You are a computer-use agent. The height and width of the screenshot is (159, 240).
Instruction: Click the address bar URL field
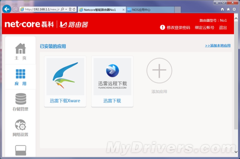[x=42, y=9]
